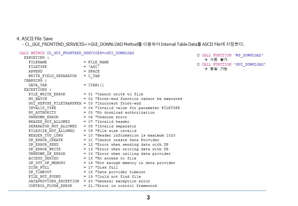Click the WRITE_FIELD_SEPARATOR parameter
The image size is (298, 206).
click(53, 76)
